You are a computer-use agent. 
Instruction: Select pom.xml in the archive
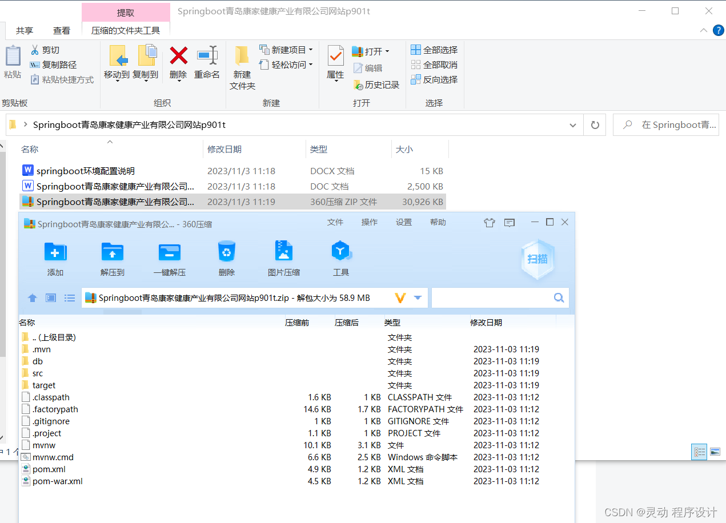(x=49, y=469)
